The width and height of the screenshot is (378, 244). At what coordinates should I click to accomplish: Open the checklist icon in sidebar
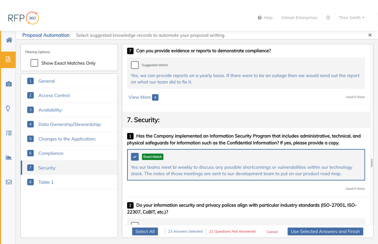(x=9, y=133)
